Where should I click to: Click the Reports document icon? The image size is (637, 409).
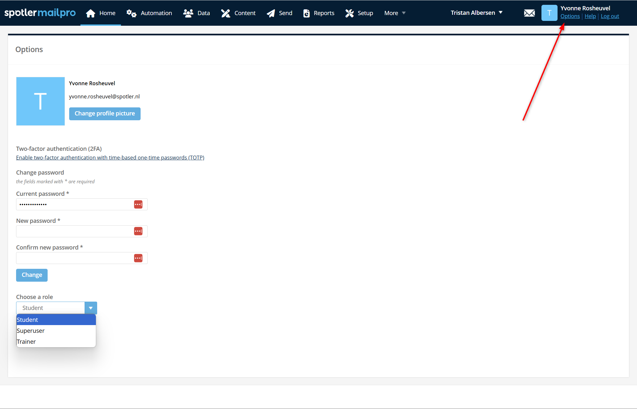coord(307,13)
